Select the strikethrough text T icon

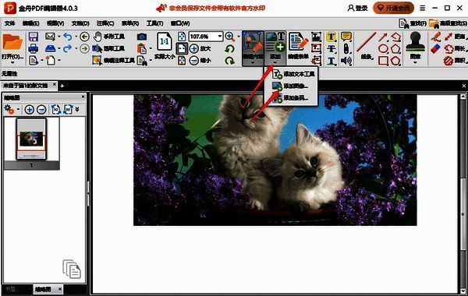click(331, 48)
